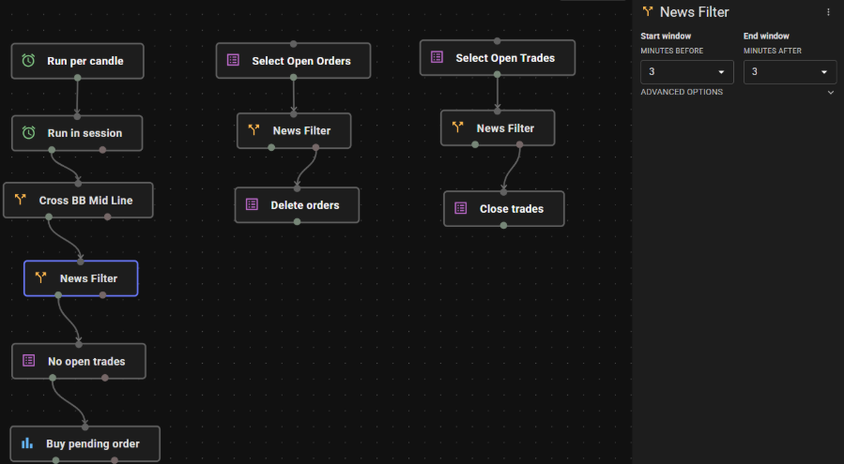Viewport: 844px width, 464px height.
Task: Click red output port of Cross BB Mid Line
Action: tap(108, 217)
